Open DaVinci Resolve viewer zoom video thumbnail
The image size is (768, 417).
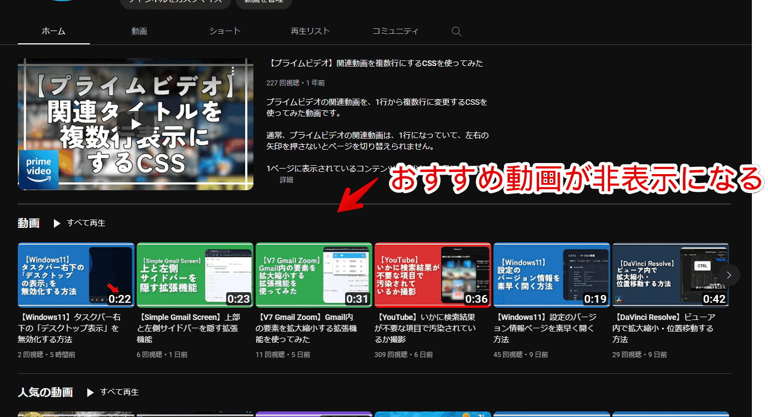point(671,275)
